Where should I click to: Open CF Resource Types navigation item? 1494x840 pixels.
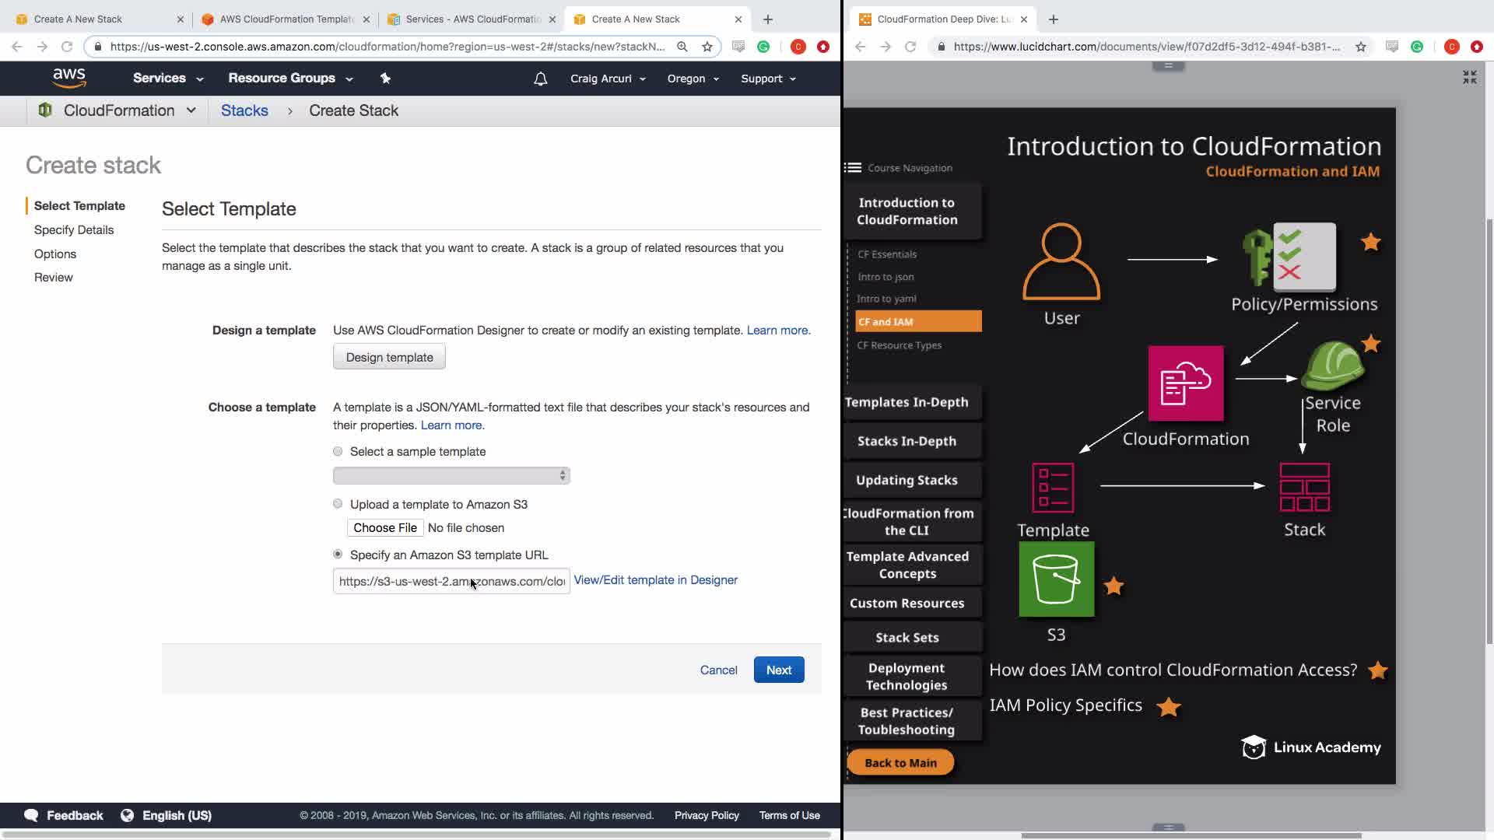(899, 345)
